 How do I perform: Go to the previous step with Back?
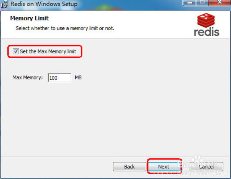pos(130,167)
